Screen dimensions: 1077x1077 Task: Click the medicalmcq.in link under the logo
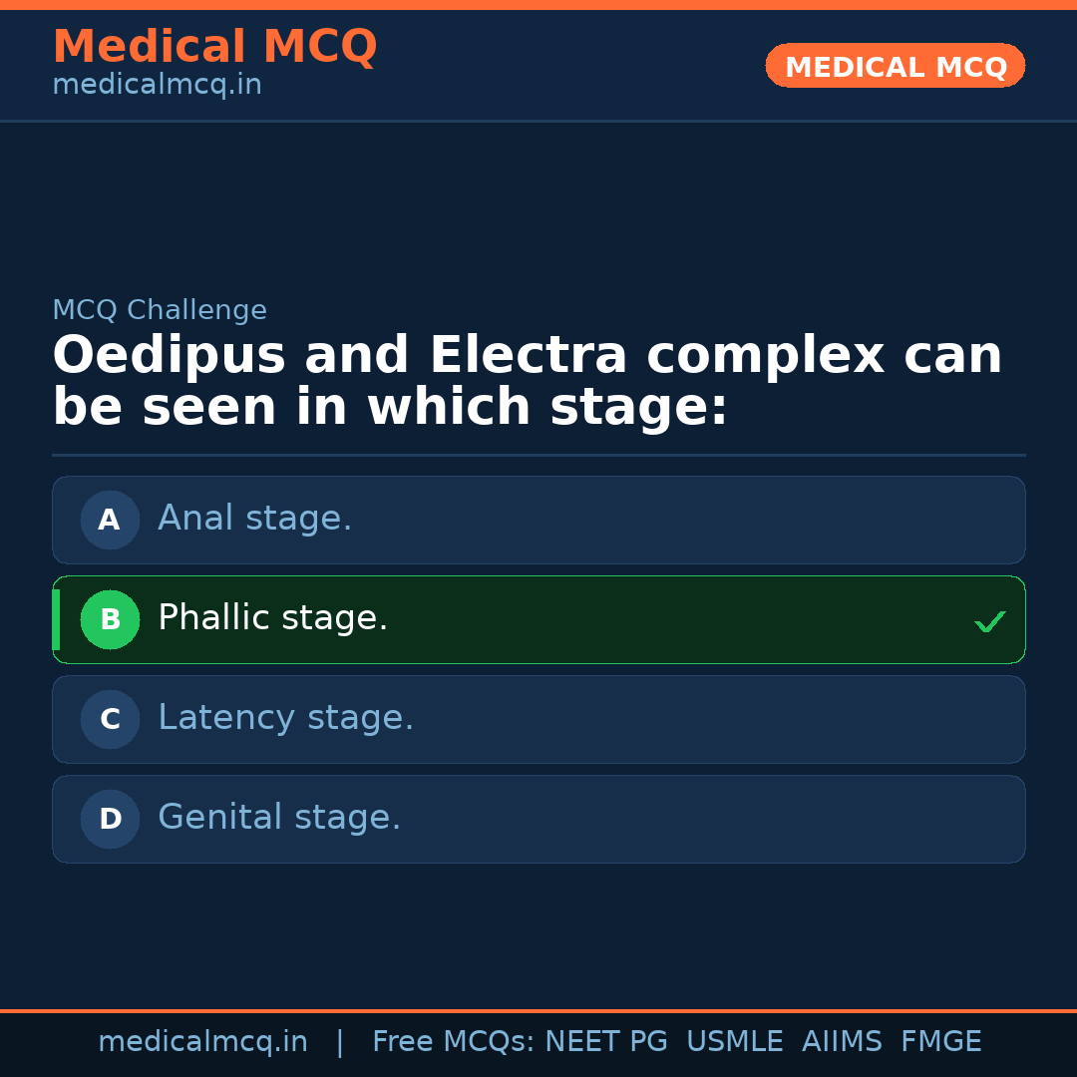(x=157, y=84)
